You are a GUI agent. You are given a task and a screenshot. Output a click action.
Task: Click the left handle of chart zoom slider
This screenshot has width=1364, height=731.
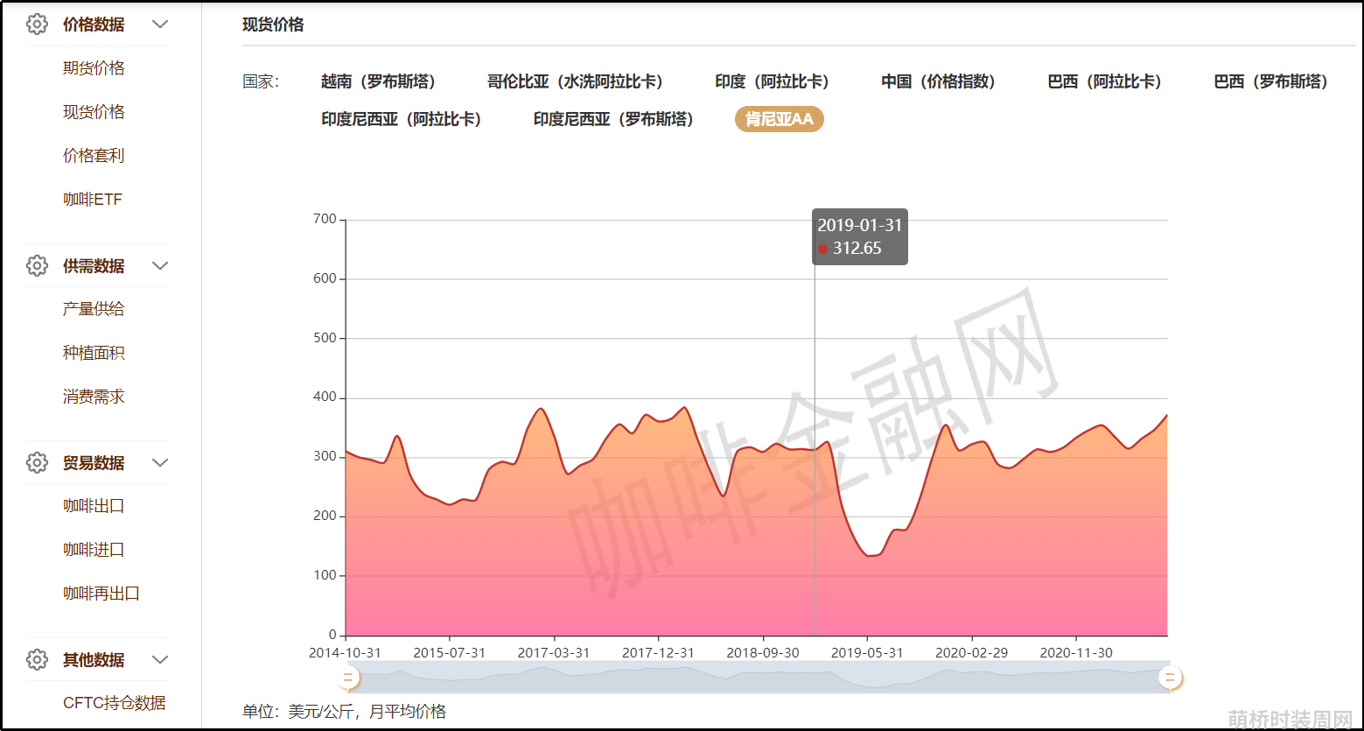348,678
